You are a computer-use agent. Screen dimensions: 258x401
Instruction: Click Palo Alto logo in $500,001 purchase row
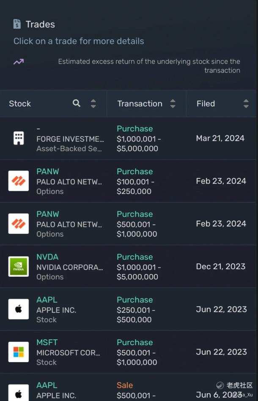point(19,224)
